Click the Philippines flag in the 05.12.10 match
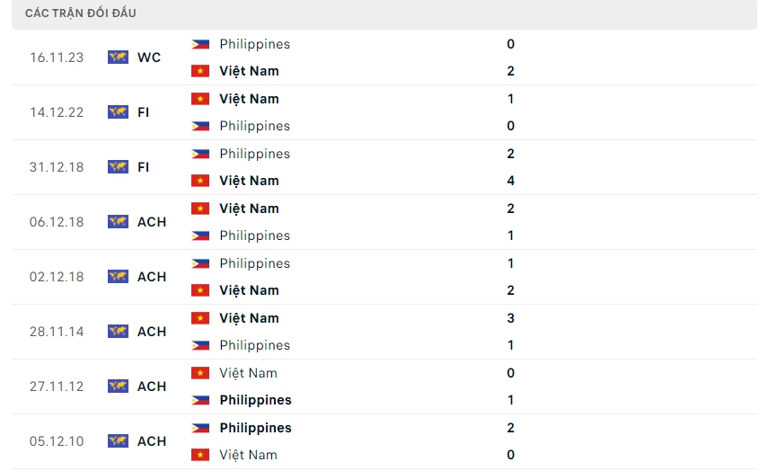The image size is (768, 471). 200,428
